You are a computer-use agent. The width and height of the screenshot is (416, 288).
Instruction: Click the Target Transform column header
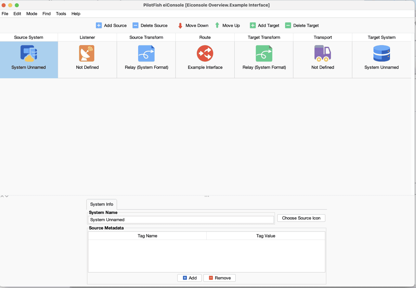click(x=264, y=37)
